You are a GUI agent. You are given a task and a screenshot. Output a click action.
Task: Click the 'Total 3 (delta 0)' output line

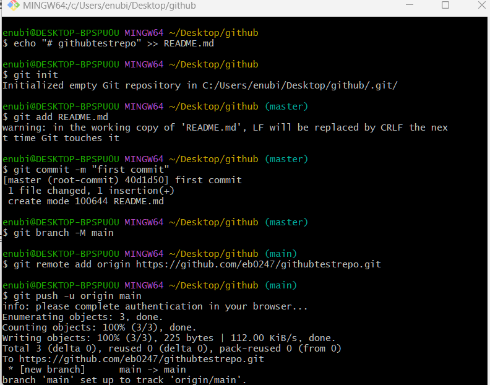coord(172,348)
